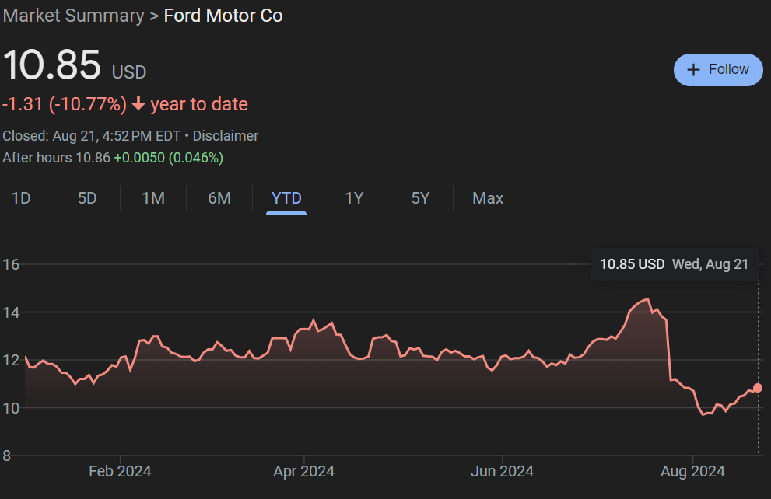Click the 16 y-axis label

click(x=11, y=265)
